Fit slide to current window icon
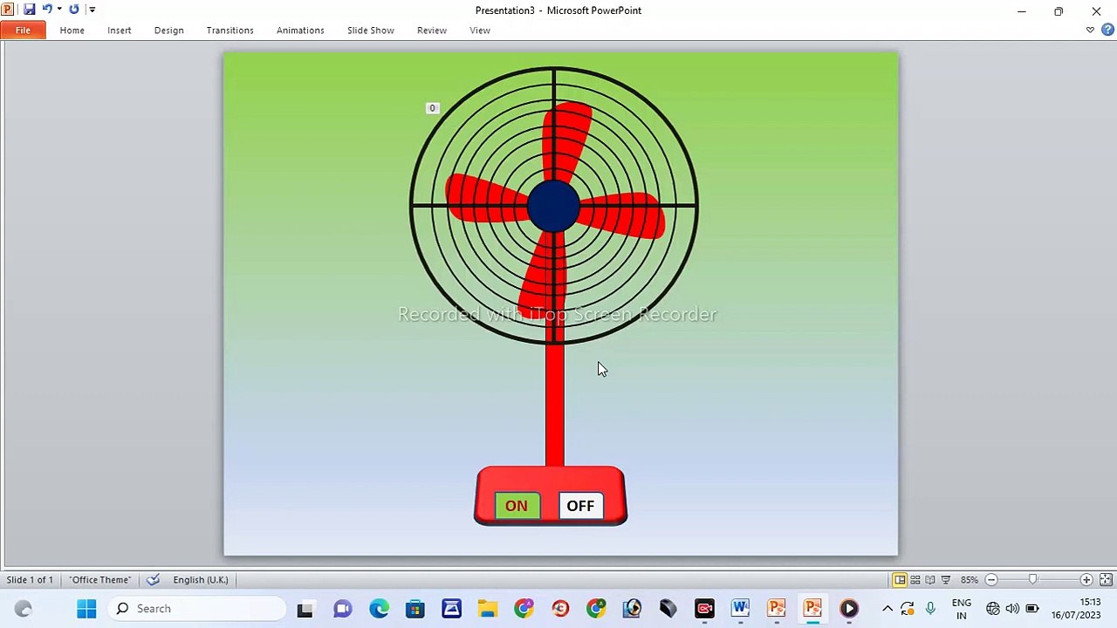 [x=1106, y=580]
